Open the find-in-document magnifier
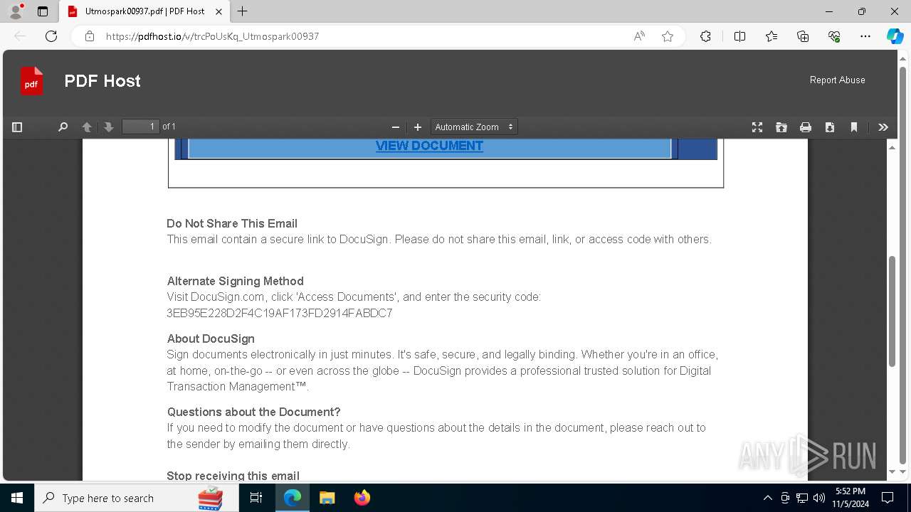 coord(63,127)
